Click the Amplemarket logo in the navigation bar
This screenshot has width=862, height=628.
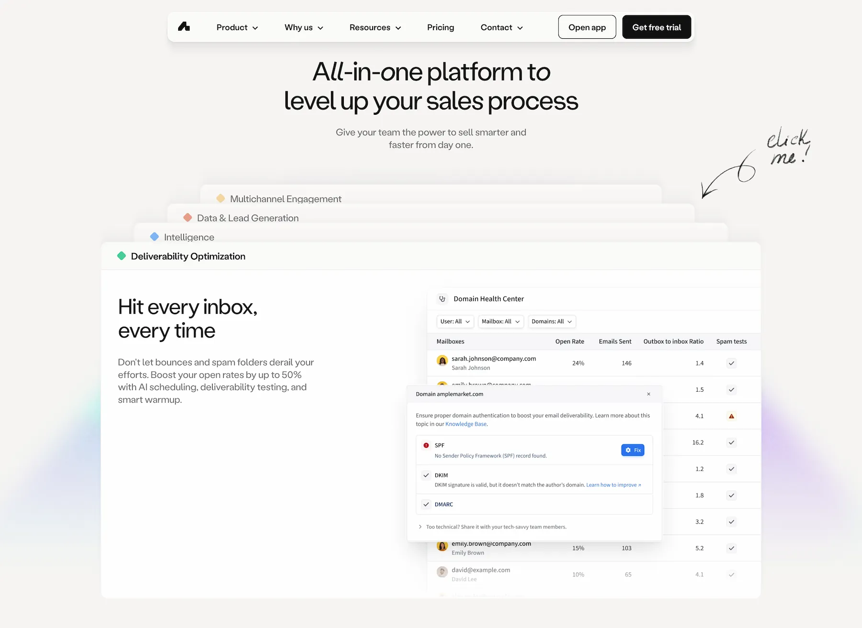coord(184,27)
